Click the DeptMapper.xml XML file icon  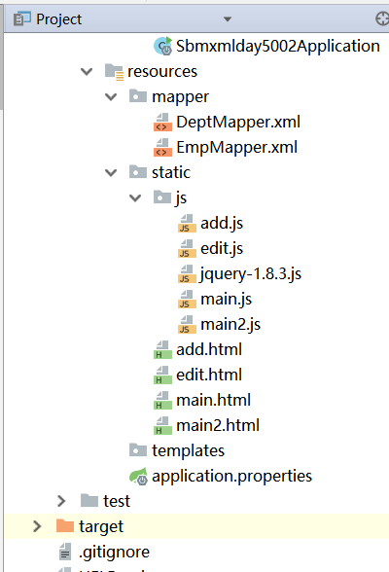[x=162, y=123]
